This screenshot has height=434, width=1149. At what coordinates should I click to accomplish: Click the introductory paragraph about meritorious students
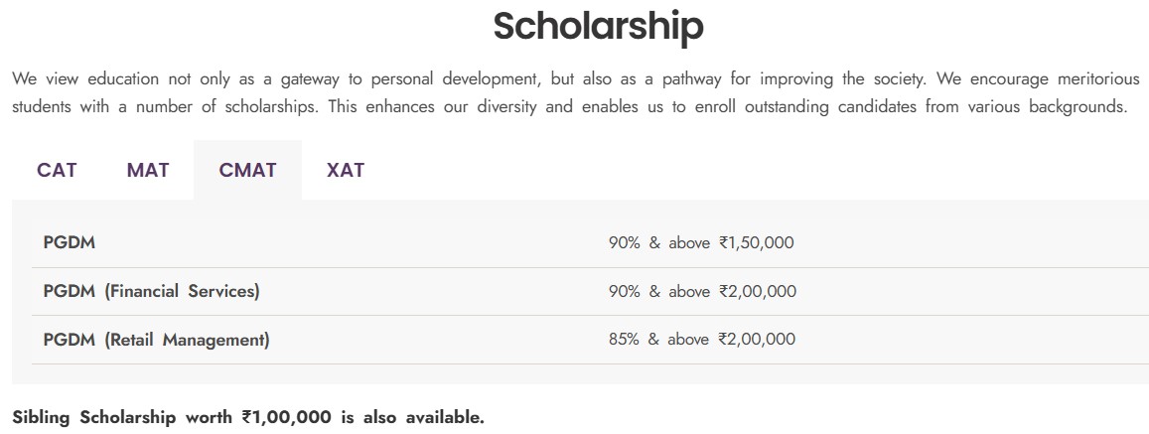point(576,92)
